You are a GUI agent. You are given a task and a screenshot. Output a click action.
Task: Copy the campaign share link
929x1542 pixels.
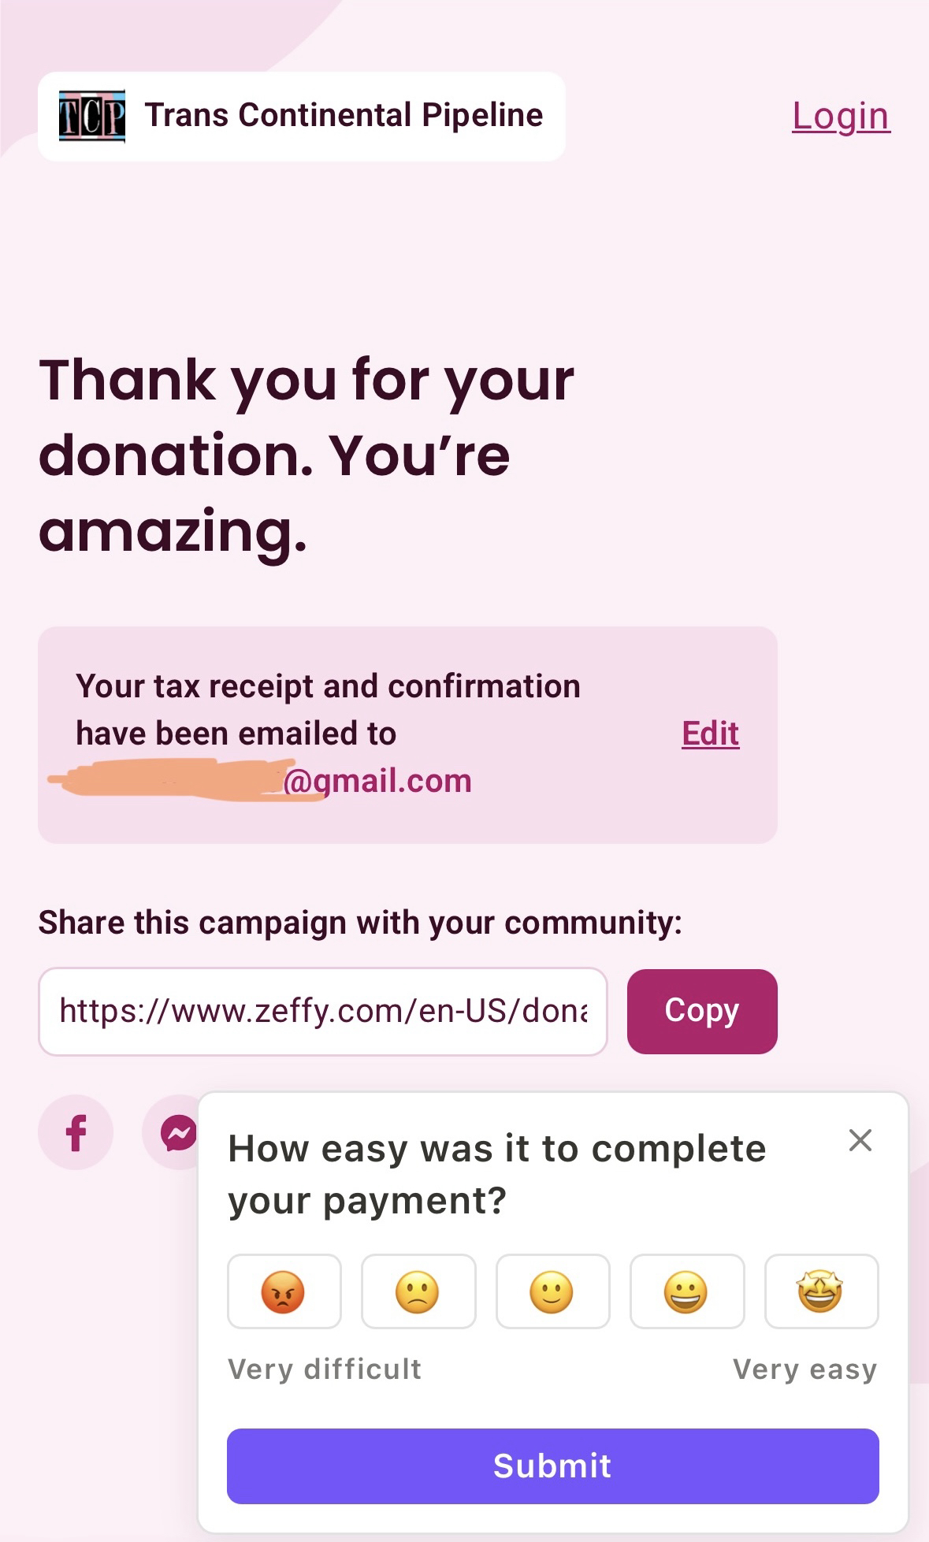pyautogui.click(x=701, y=1011)
